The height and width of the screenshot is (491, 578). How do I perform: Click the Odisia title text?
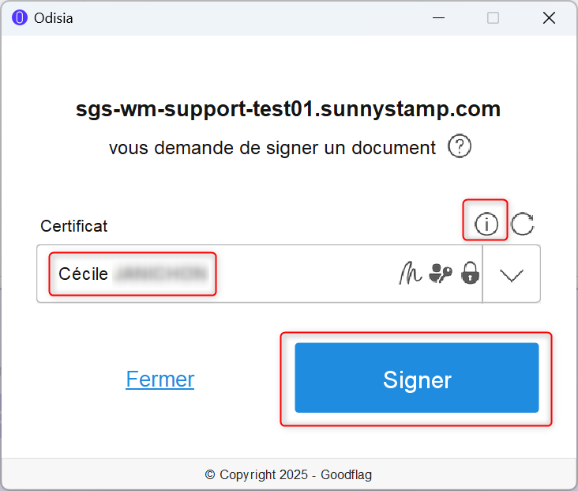click(54, 17)
